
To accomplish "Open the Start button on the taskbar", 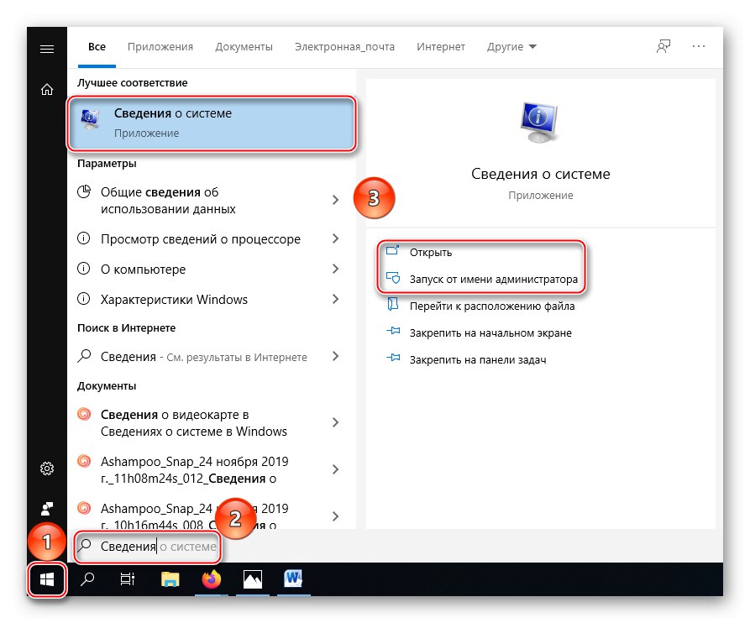I will pyautogui.click(x=46, y=579).
